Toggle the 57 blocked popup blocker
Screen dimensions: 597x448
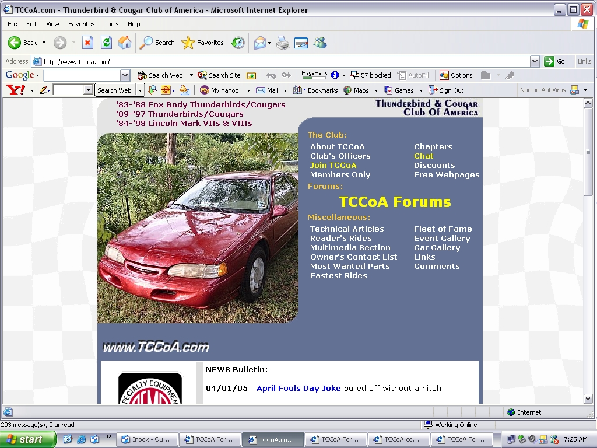pyautogui.click(x=371, y=75)
